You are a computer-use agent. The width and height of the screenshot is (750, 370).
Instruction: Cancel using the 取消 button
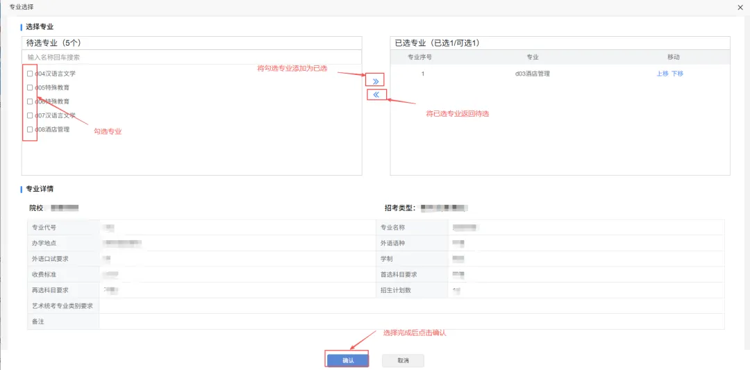pyautogui.click(x=403, y=360)
